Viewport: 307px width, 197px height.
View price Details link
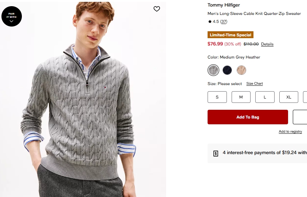click(x=267, y=44)
